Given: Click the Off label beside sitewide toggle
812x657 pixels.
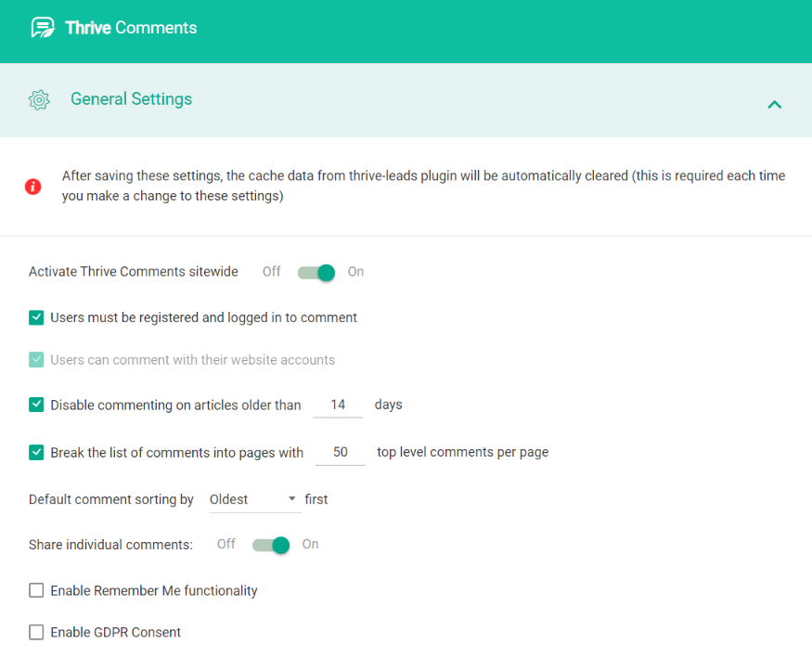Looking at the screenshot, I should click(271, 271).
